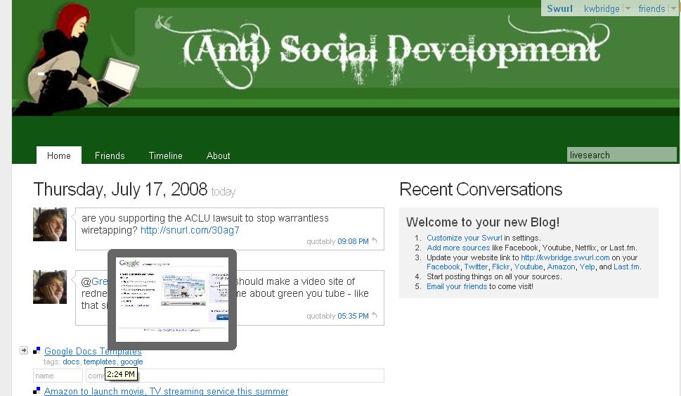Open the snurl.com/30ag7 link
Viewport: 681px width, 396px height.
(x=190, y=230)
